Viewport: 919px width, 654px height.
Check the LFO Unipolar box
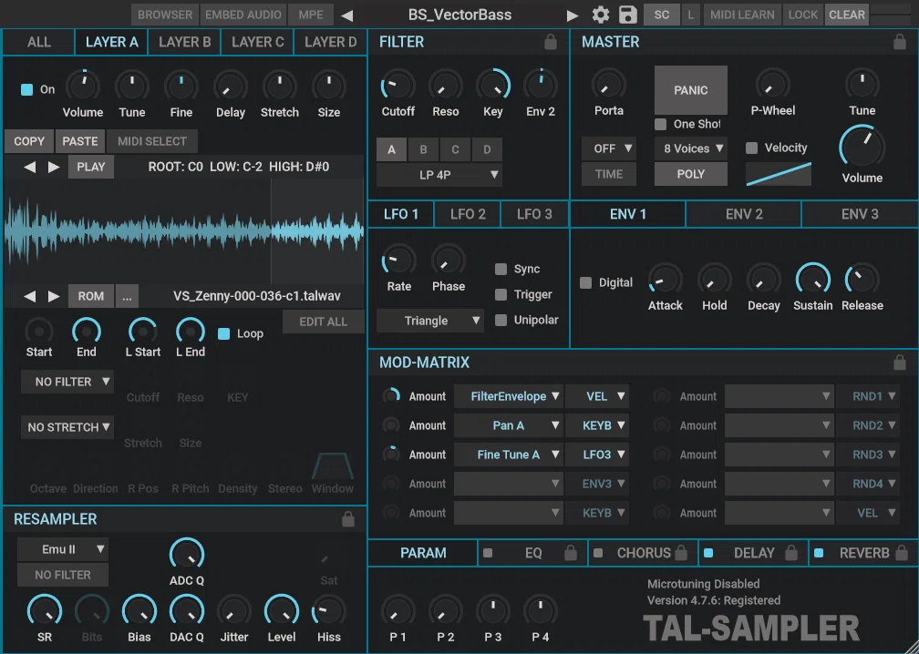click(x=501, y=320)
